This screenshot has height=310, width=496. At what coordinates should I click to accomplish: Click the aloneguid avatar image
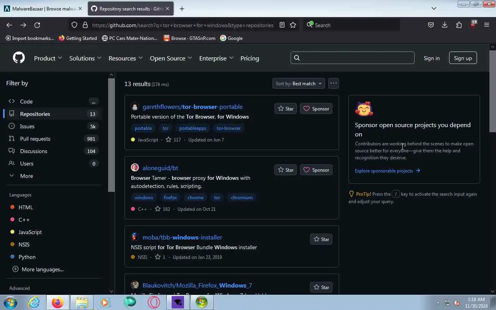[134, 168]
